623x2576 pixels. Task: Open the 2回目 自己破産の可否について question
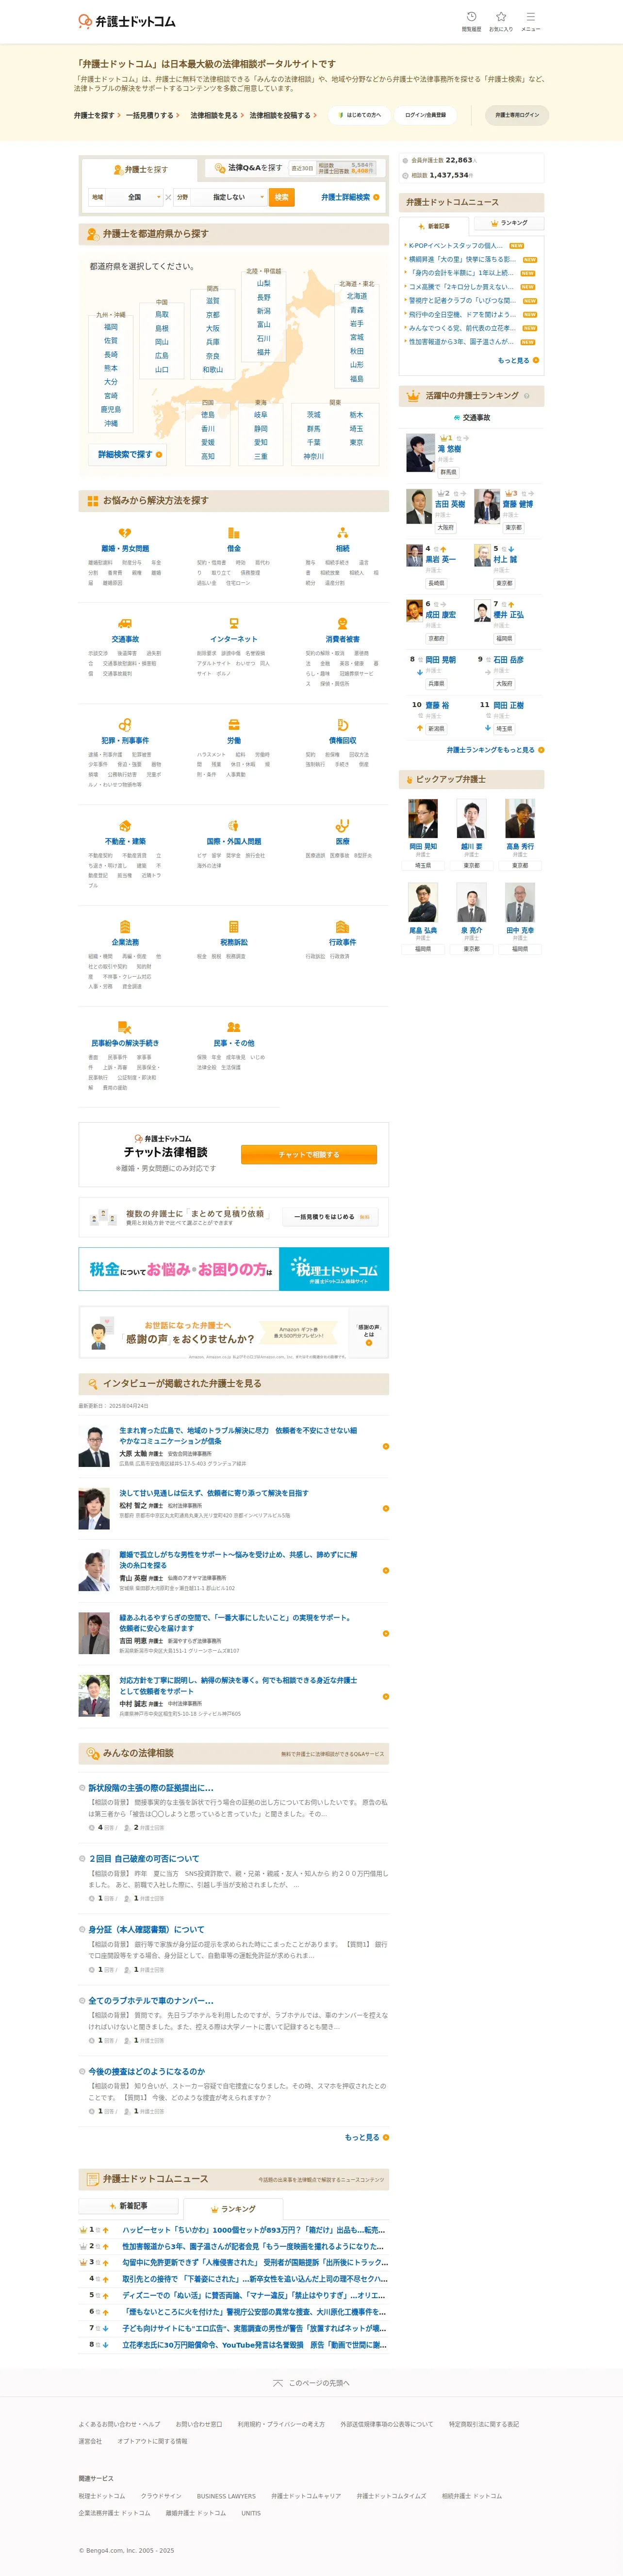pos(144,1859)
